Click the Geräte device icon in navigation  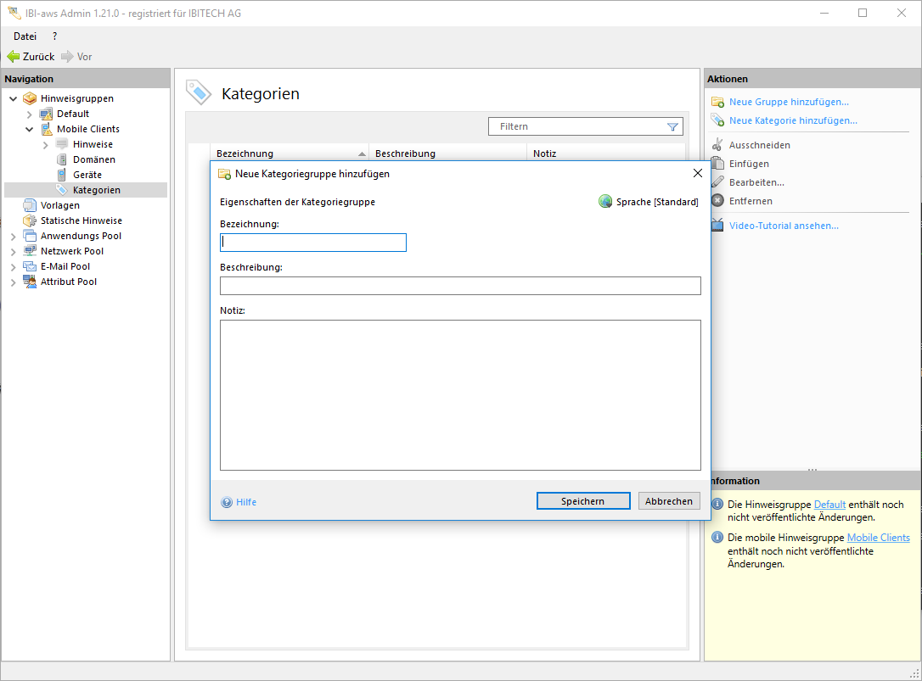tap(62, 175)
